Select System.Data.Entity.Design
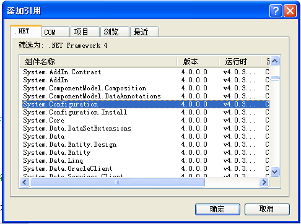 146,144
